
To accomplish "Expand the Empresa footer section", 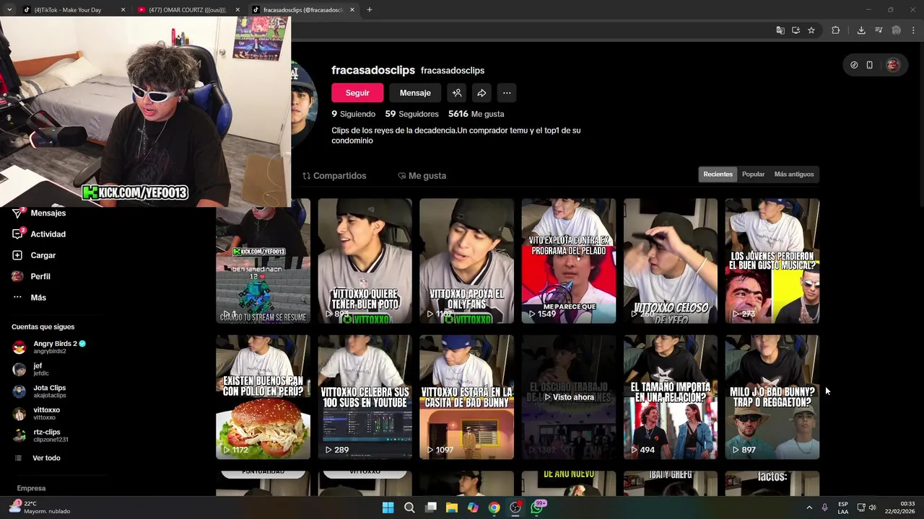I will point(31,488).
